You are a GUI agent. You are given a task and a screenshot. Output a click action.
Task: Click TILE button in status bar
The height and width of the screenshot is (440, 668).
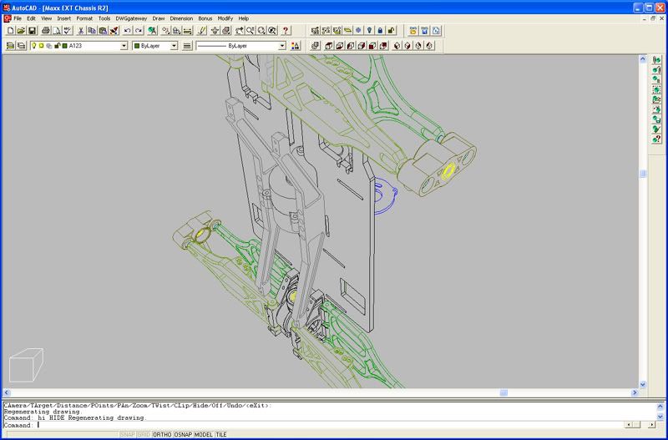221,434
